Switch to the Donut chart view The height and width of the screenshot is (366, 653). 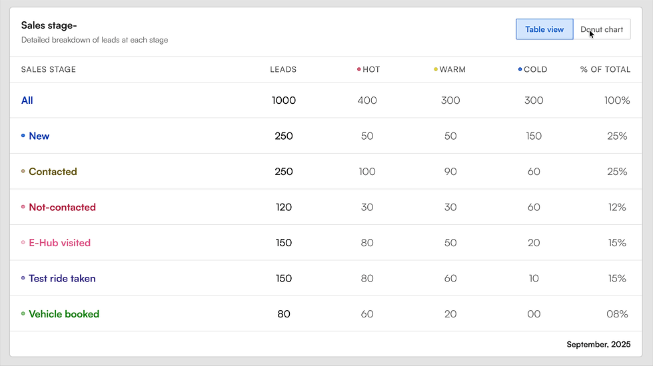(602, 29)
